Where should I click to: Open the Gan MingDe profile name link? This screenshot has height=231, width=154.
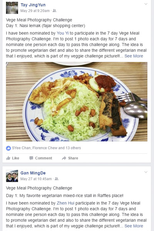pos(33,173)
